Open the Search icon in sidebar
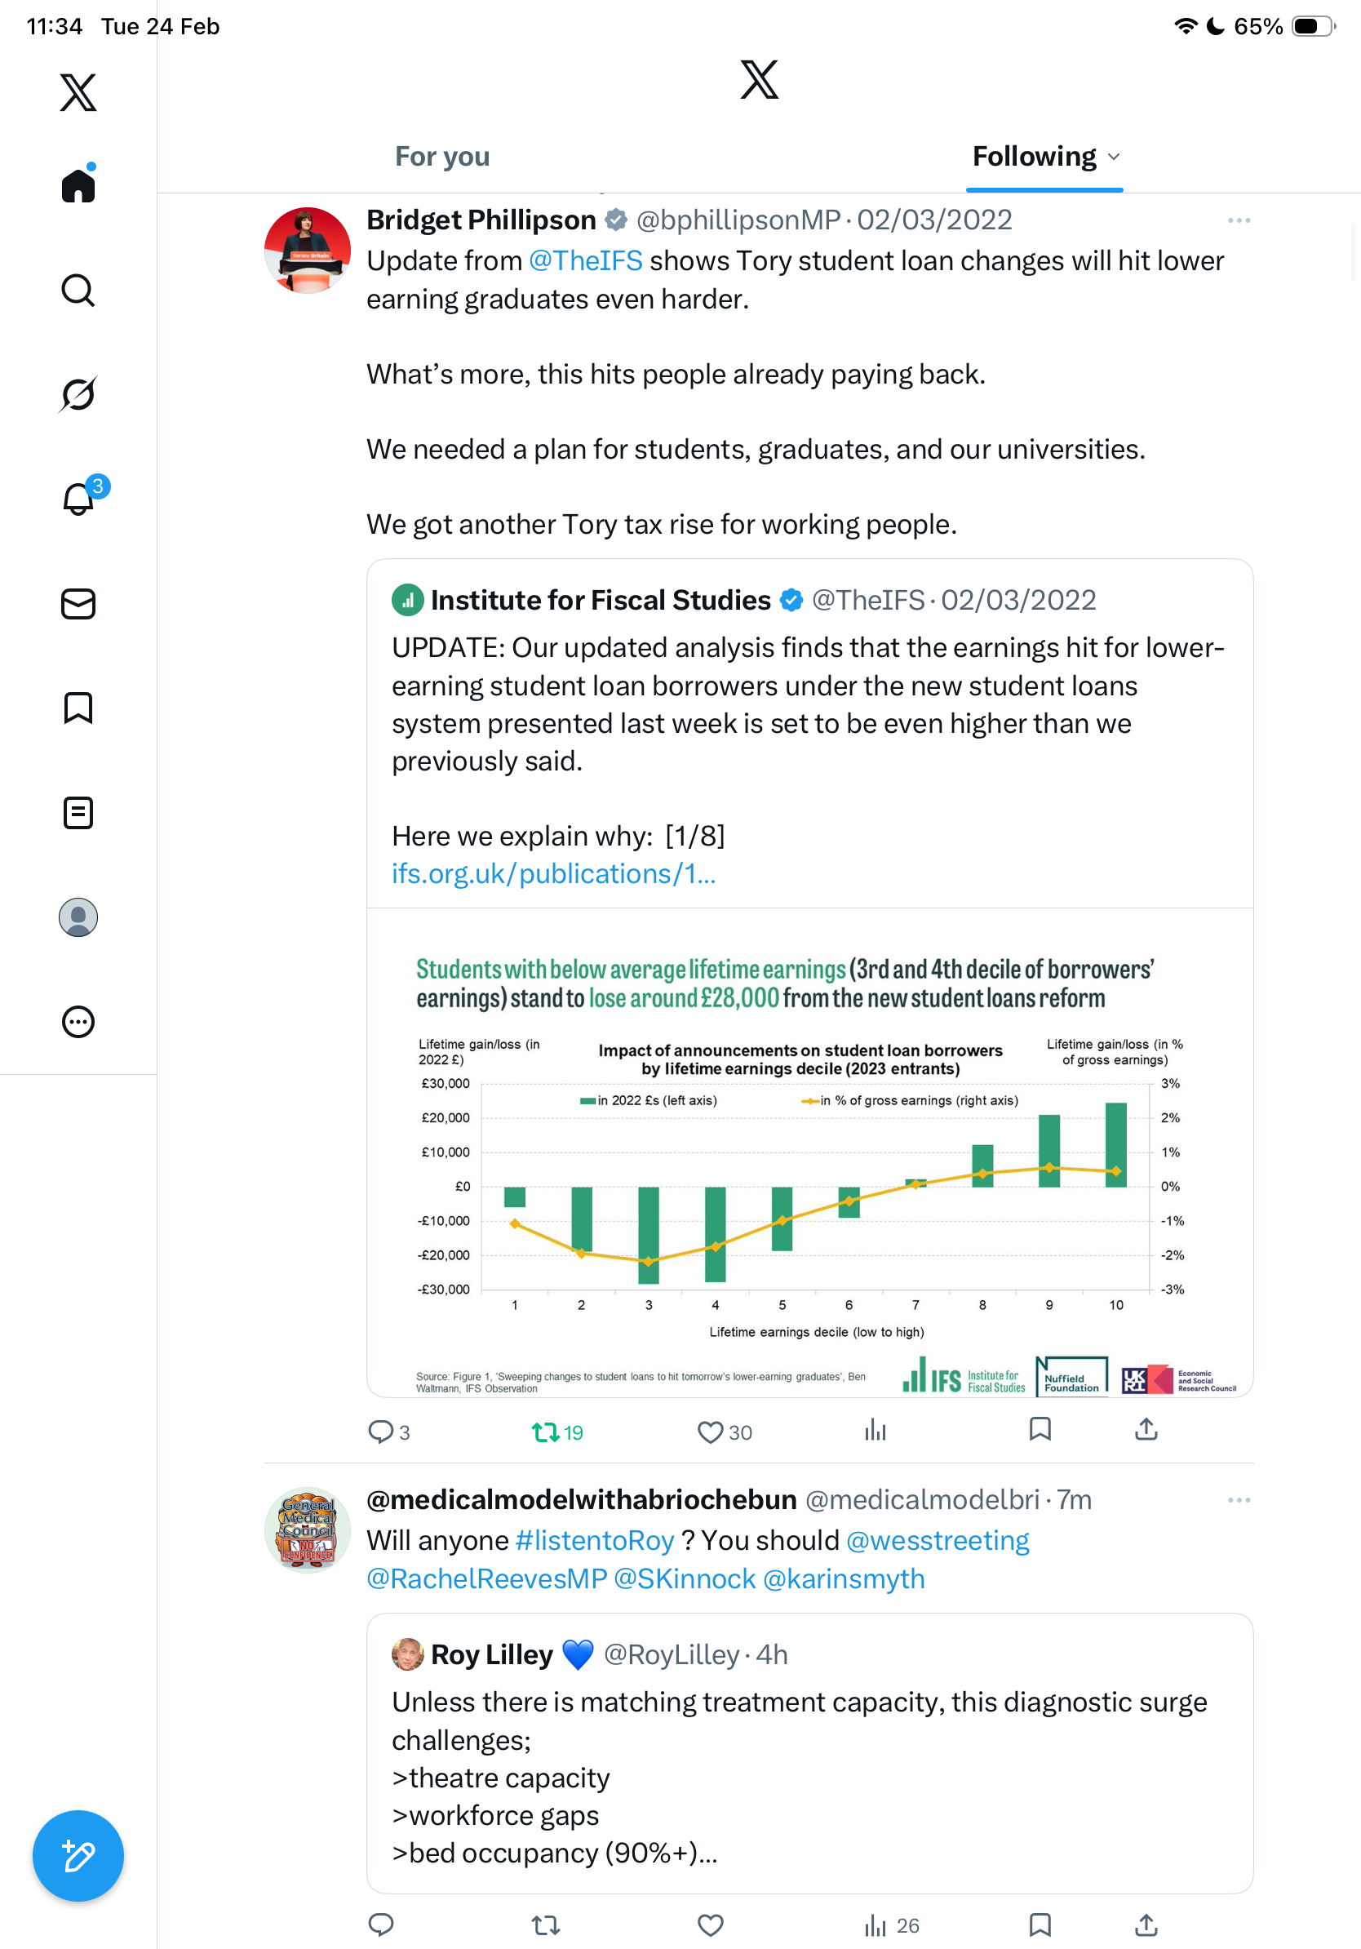 pyautogui.click(x=78, y=291)
